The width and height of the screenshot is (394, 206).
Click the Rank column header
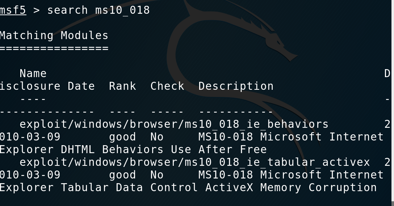coord(123,86)
